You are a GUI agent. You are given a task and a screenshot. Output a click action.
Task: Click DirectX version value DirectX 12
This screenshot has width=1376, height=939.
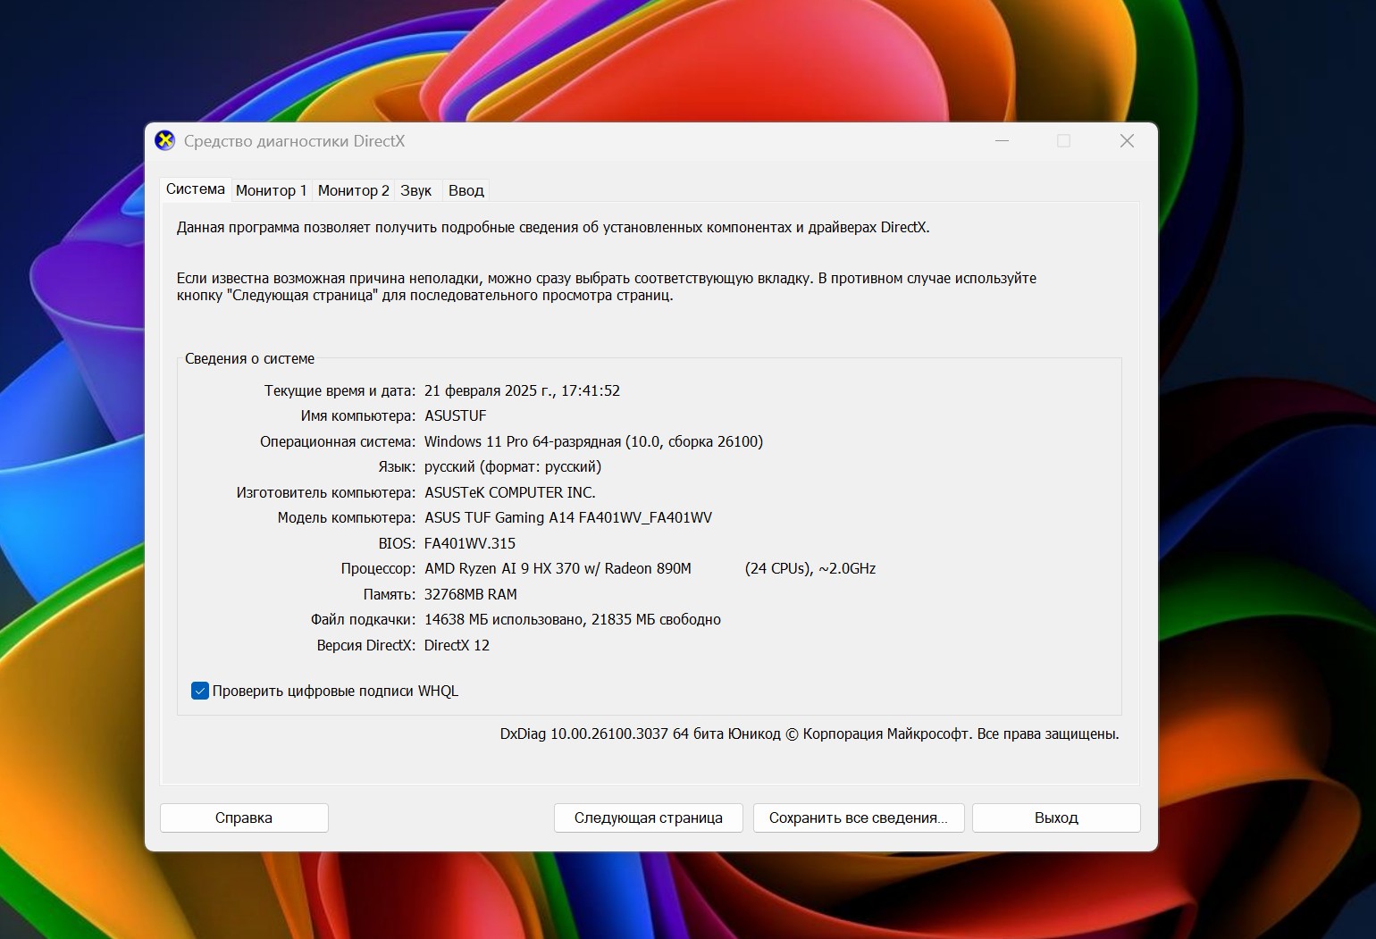[x=457, y=645]
